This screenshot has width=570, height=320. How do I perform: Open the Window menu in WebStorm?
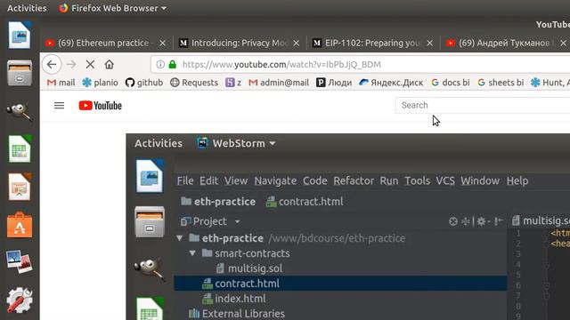tap(480, 180)
